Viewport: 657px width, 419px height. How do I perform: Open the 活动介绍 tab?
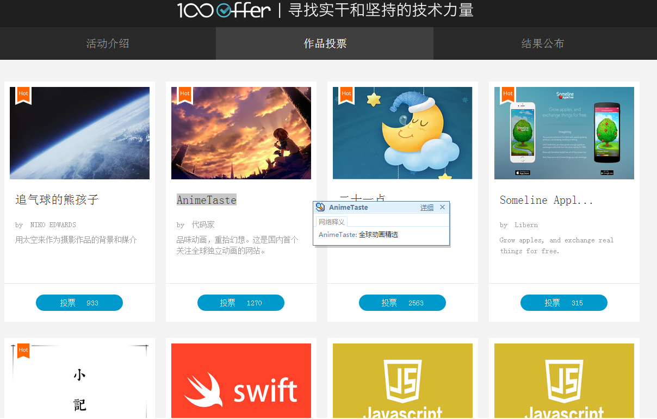click(108, 43)
